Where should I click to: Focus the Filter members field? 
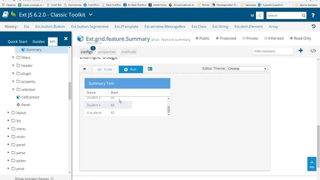273,51
